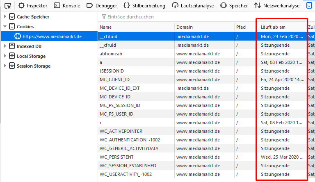Collapse the Cookies tree node
The width and height of the screenshot is (315, 182).
[5, 27]
